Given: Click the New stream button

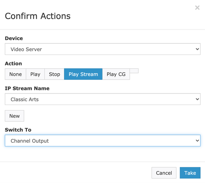Looking at the screenshot, I should click(x=14, y=116).
